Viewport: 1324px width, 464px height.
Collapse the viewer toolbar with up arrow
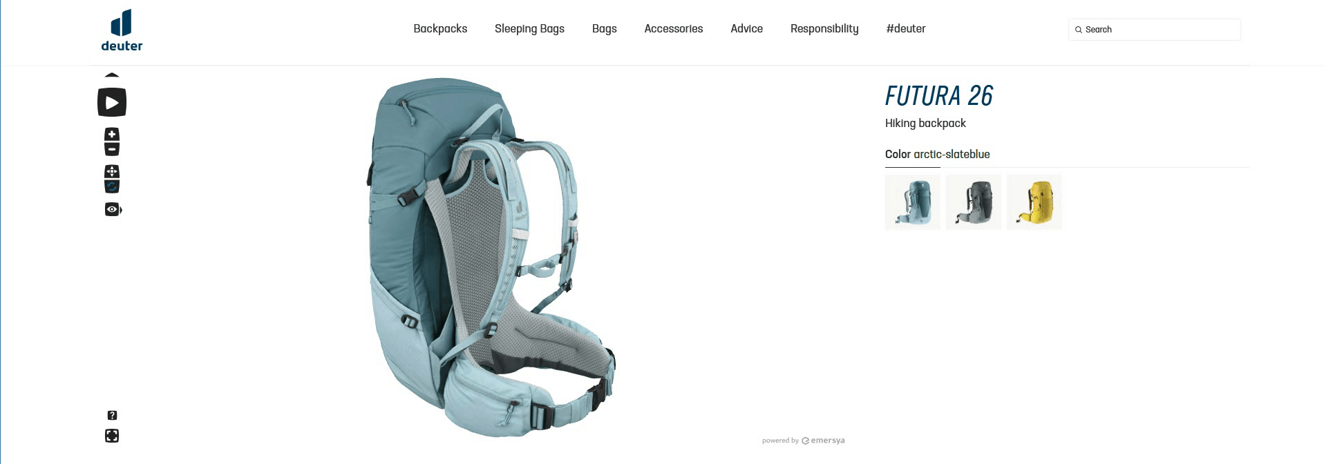pos(112,75)
